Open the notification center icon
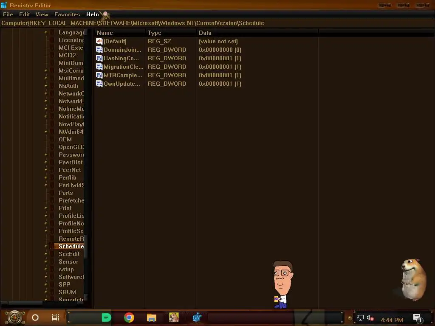This screenshot has height=326, width=435. (x=418, y=318)
